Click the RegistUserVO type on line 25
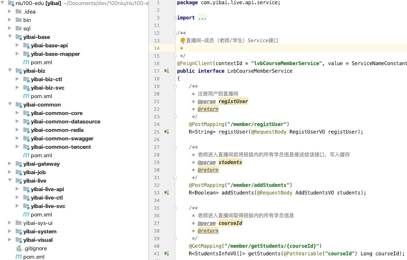The image size is (407, 260). click(307, 132)
